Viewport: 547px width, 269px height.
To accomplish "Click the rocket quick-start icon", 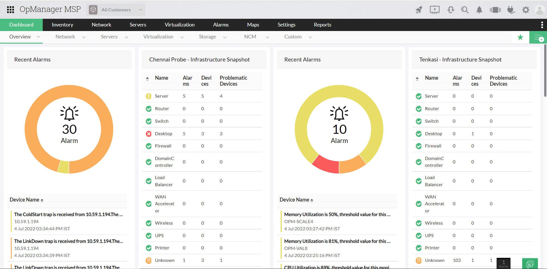I will click(x=419, y=10).
